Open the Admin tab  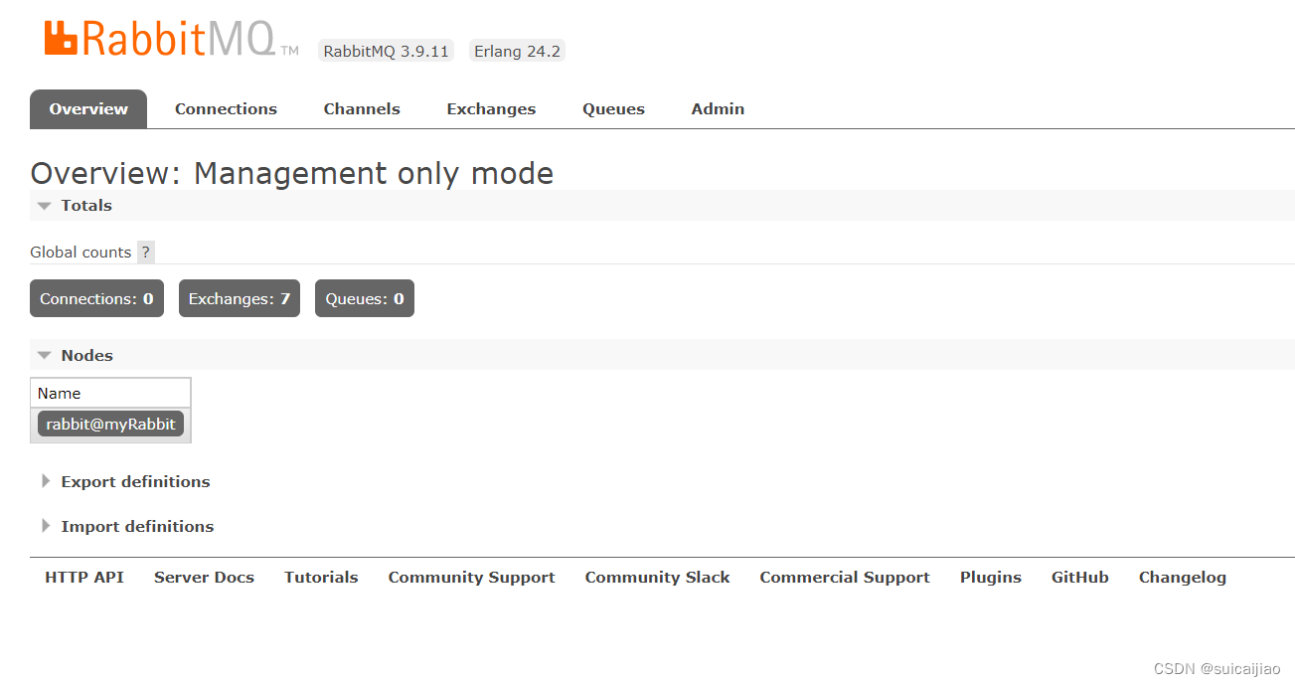click(x=718, y=108)
